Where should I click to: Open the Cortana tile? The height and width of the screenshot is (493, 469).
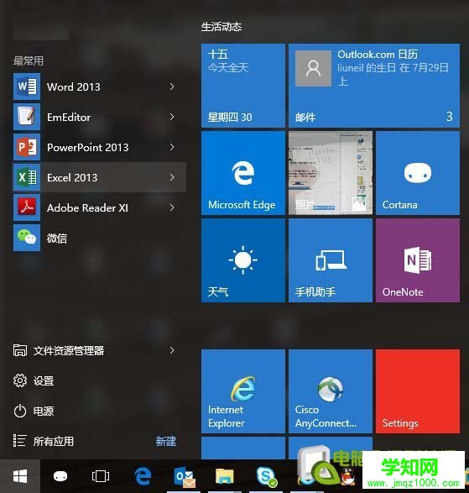coord(418,173)
